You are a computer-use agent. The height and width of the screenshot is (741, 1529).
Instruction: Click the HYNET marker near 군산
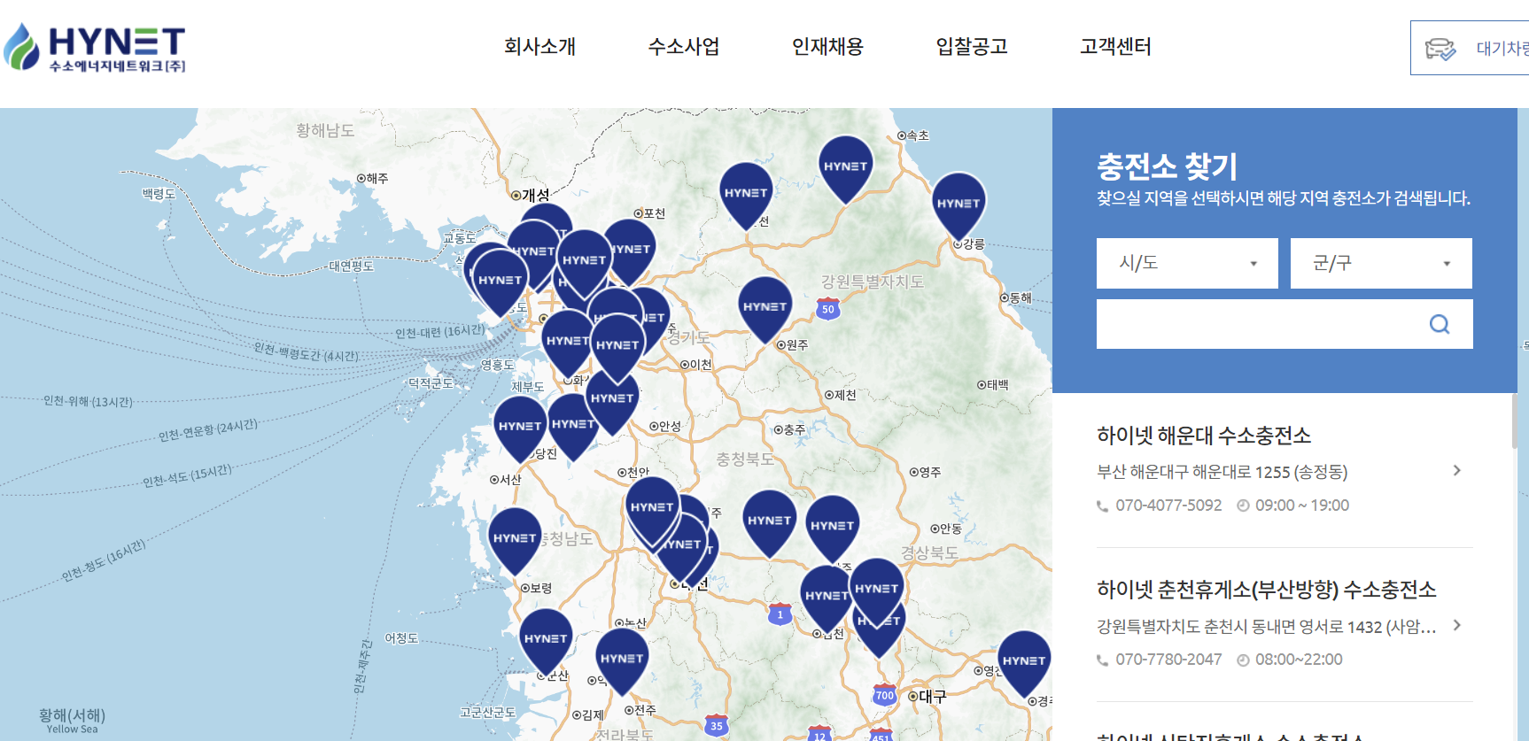[546, 641]
